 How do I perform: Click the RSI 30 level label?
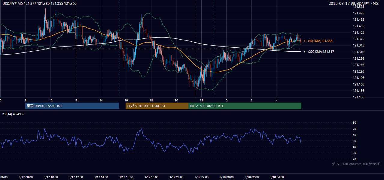(354, 153)
